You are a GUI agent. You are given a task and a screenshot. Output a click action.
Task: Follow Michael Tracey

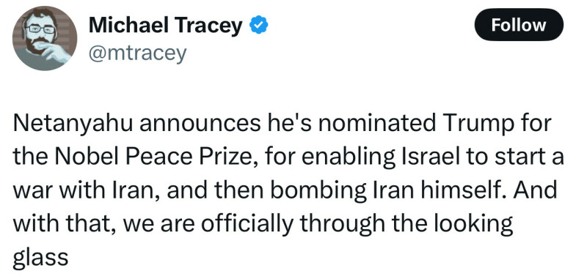519,25
